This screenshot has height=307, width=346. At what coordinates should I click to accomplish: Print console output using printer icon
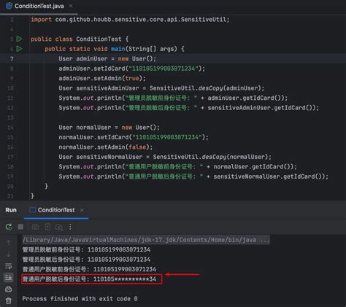coord(9,289)
